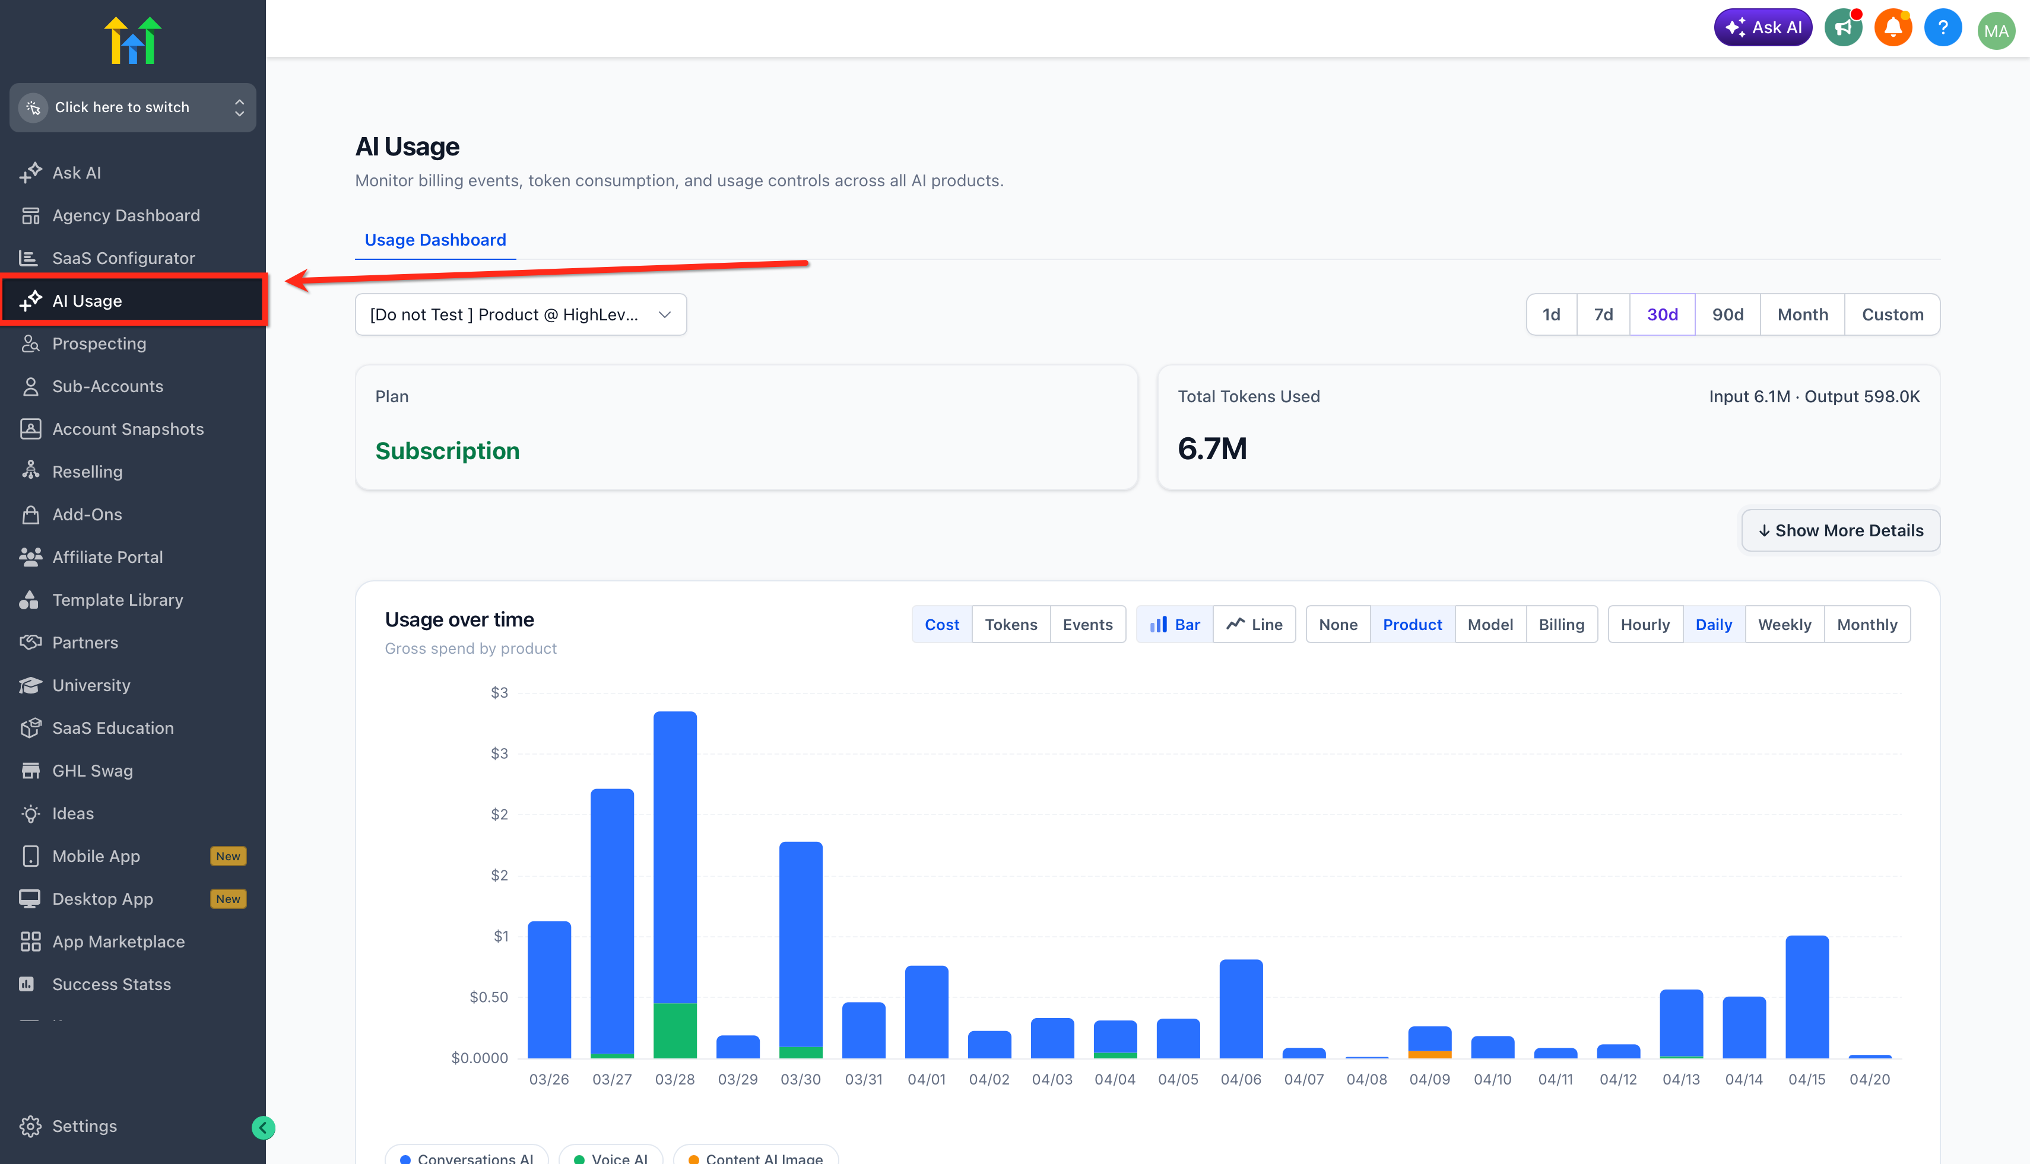Click the green Voice AI segment on 03/28
The width and height of the screenshot is (2030, 1164).
tap(674, 1030)
